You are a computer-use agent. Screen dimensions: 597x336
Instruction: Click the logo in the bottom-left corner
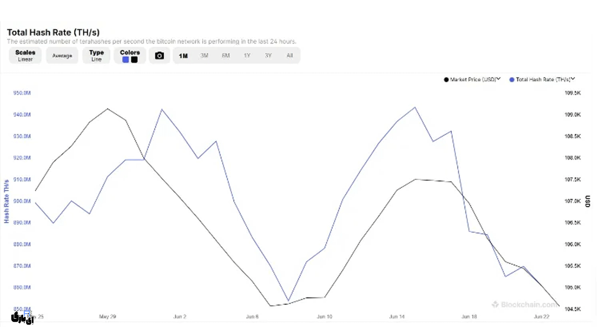click(22, 317)
